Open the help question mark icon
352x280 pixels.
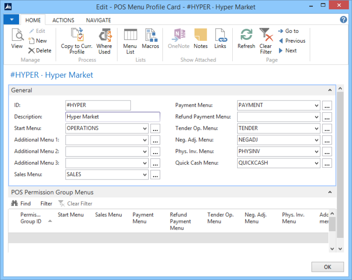coord(344,20)
